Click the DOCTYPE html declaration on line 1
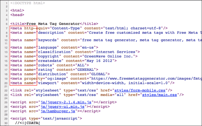Viewport: 202px width, 126px height. [x=28, y=3]
